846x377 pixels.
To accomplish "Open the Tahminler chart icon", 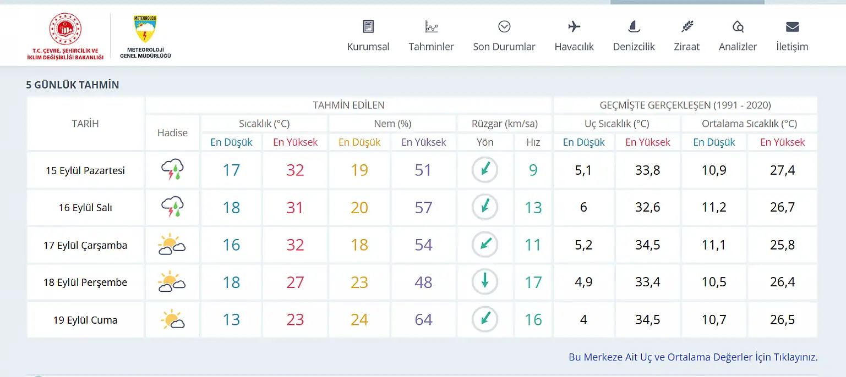I will 431,26.
